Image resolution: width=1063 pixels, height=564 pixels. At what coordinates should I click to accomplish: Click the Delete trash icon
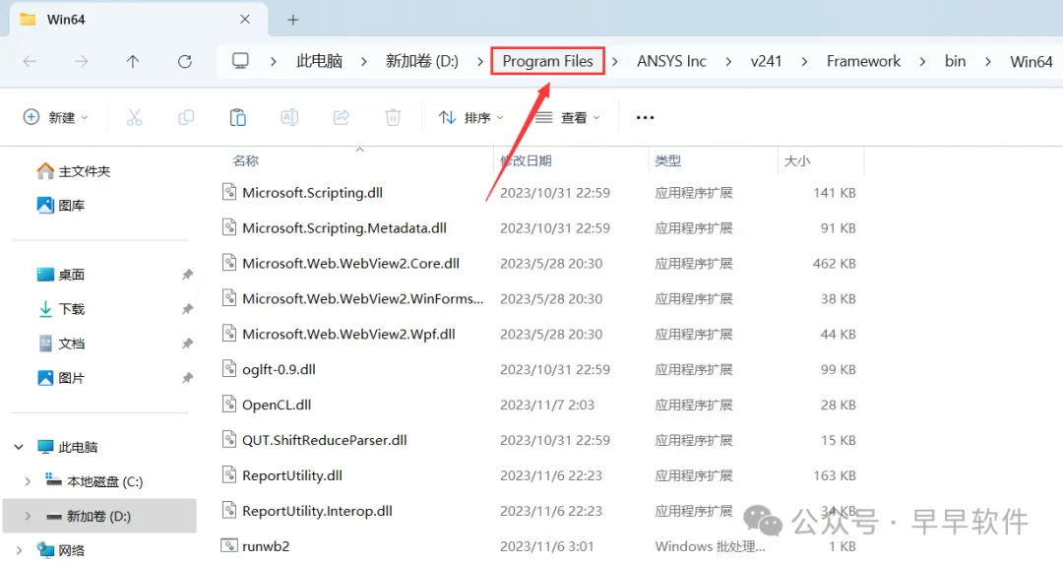coord(393,117)
